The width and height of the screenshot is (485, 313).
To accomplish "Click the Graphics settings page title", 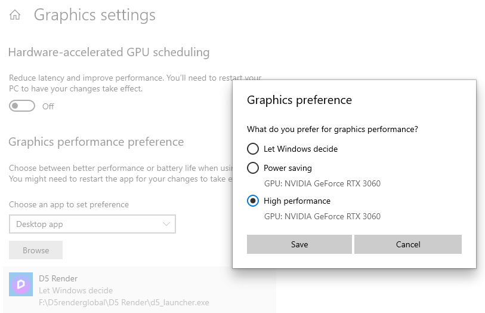I will click(95, 15).
